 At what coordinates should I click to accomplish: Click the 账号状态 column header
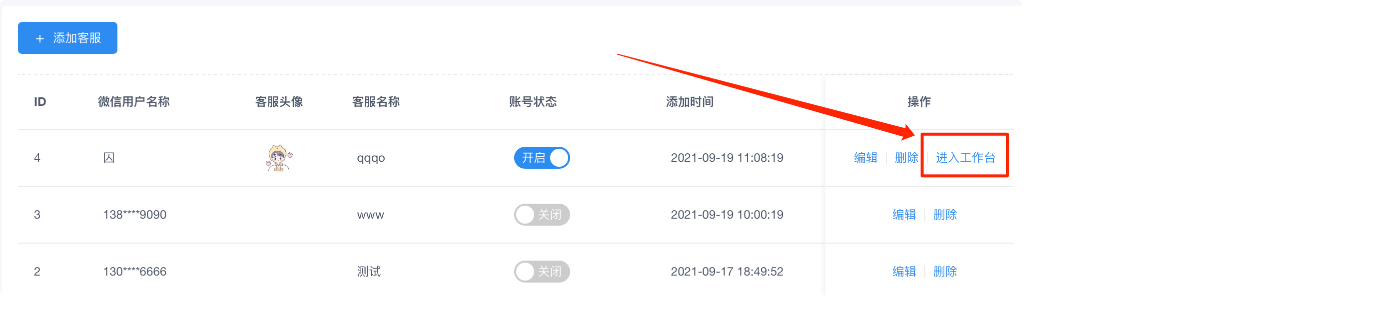pos(533,102)
